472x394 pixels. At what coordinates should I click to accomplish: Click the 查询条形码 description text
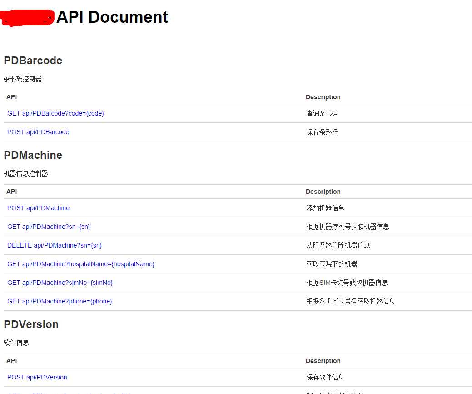pos(322,113)
